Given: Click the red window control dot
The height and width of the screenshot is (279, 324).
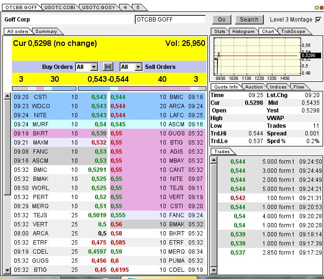Looking at the screenshot, I should (322, 8).
